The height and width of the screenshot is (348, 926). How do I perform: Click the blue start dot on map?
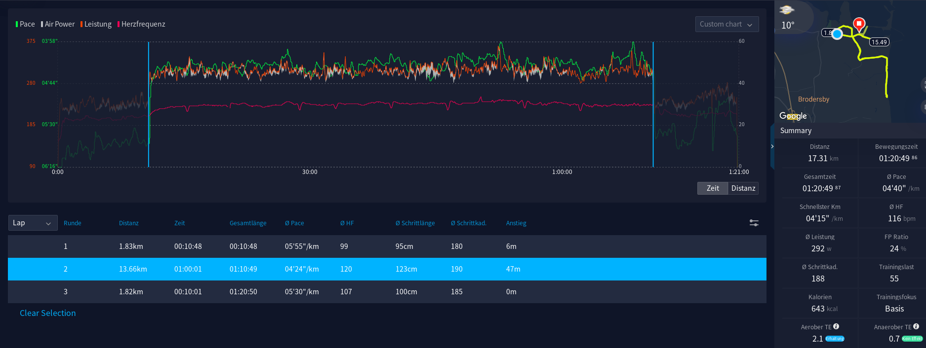coord(837,34)
